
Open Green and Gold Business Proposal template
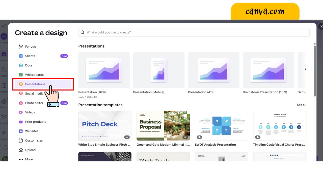coord(163,126)
